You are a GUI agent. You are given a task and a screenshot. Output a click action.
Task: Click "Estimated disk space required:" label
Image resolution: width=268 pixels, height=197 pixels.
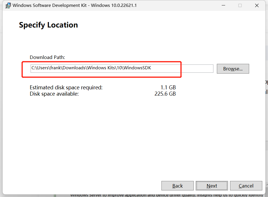pos(66,87)
